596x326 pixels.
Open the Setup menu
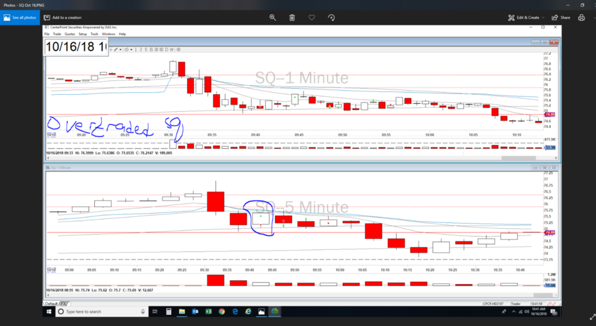[x=83, y=34]
